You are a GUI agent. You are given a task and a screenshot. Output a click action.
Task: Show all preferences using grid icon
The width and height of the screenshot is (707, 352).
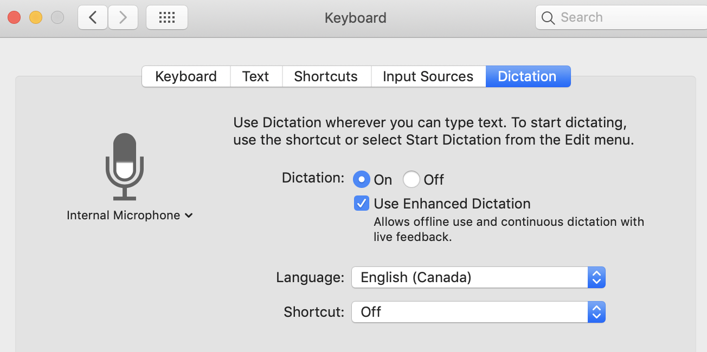[167, 18]
